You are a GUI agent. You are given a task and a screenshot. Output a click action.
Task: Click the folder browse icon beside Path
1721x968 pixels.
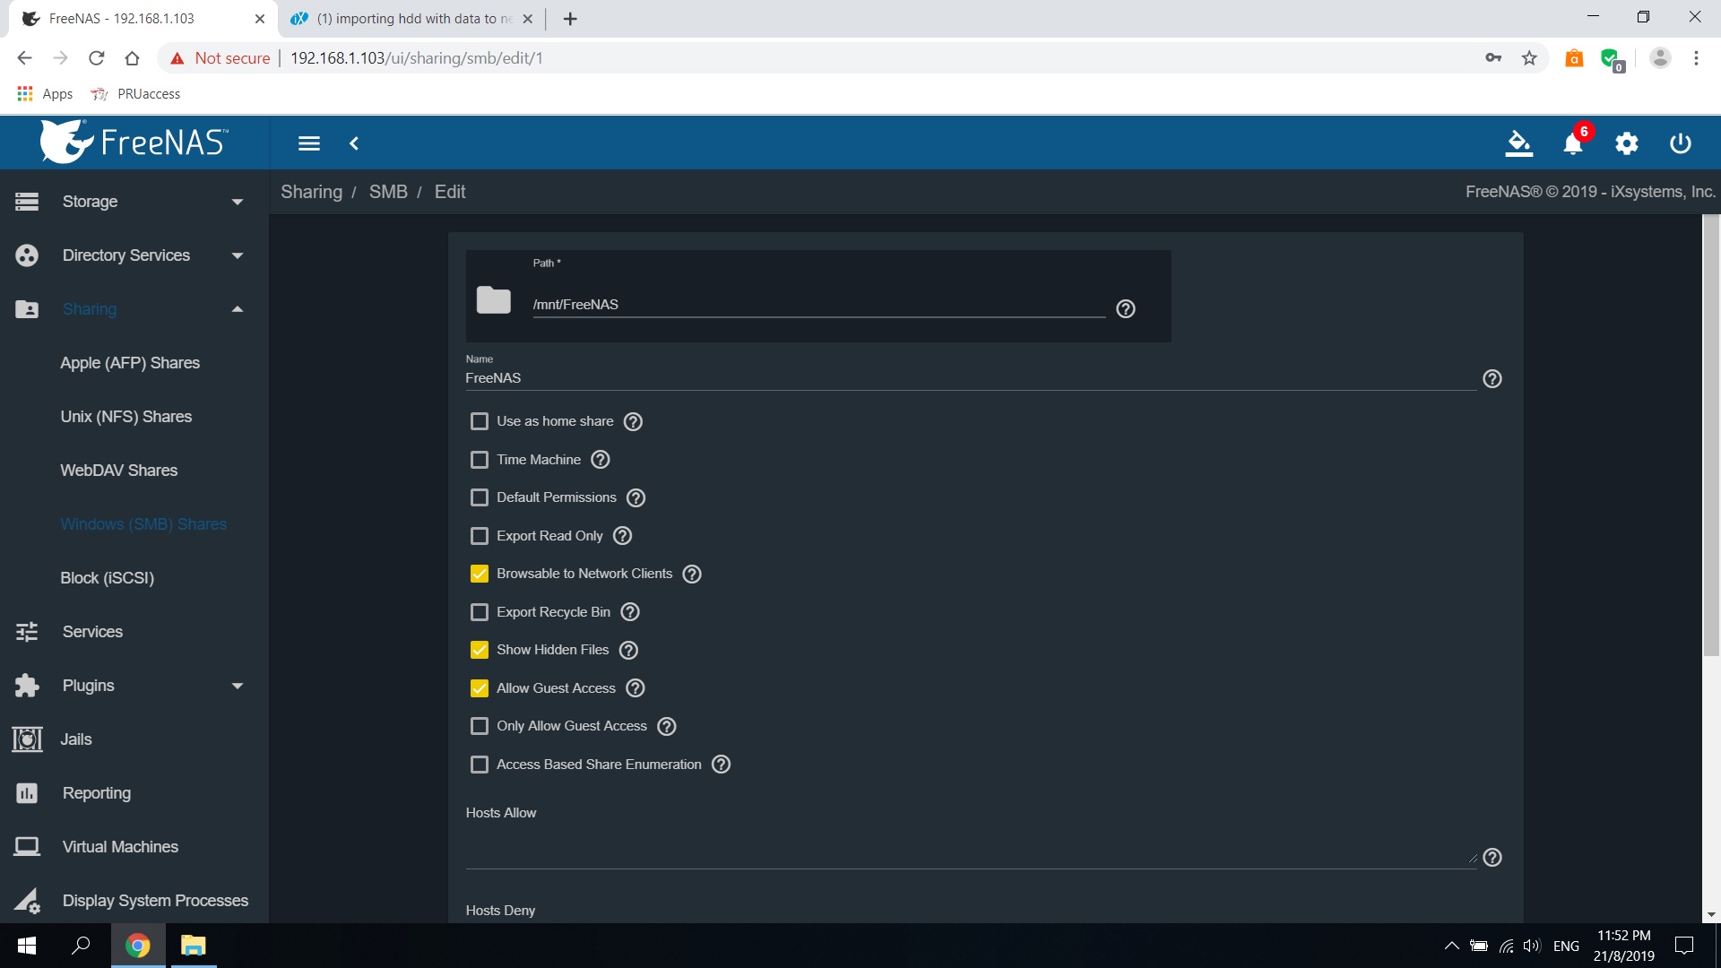pos(493,300)
